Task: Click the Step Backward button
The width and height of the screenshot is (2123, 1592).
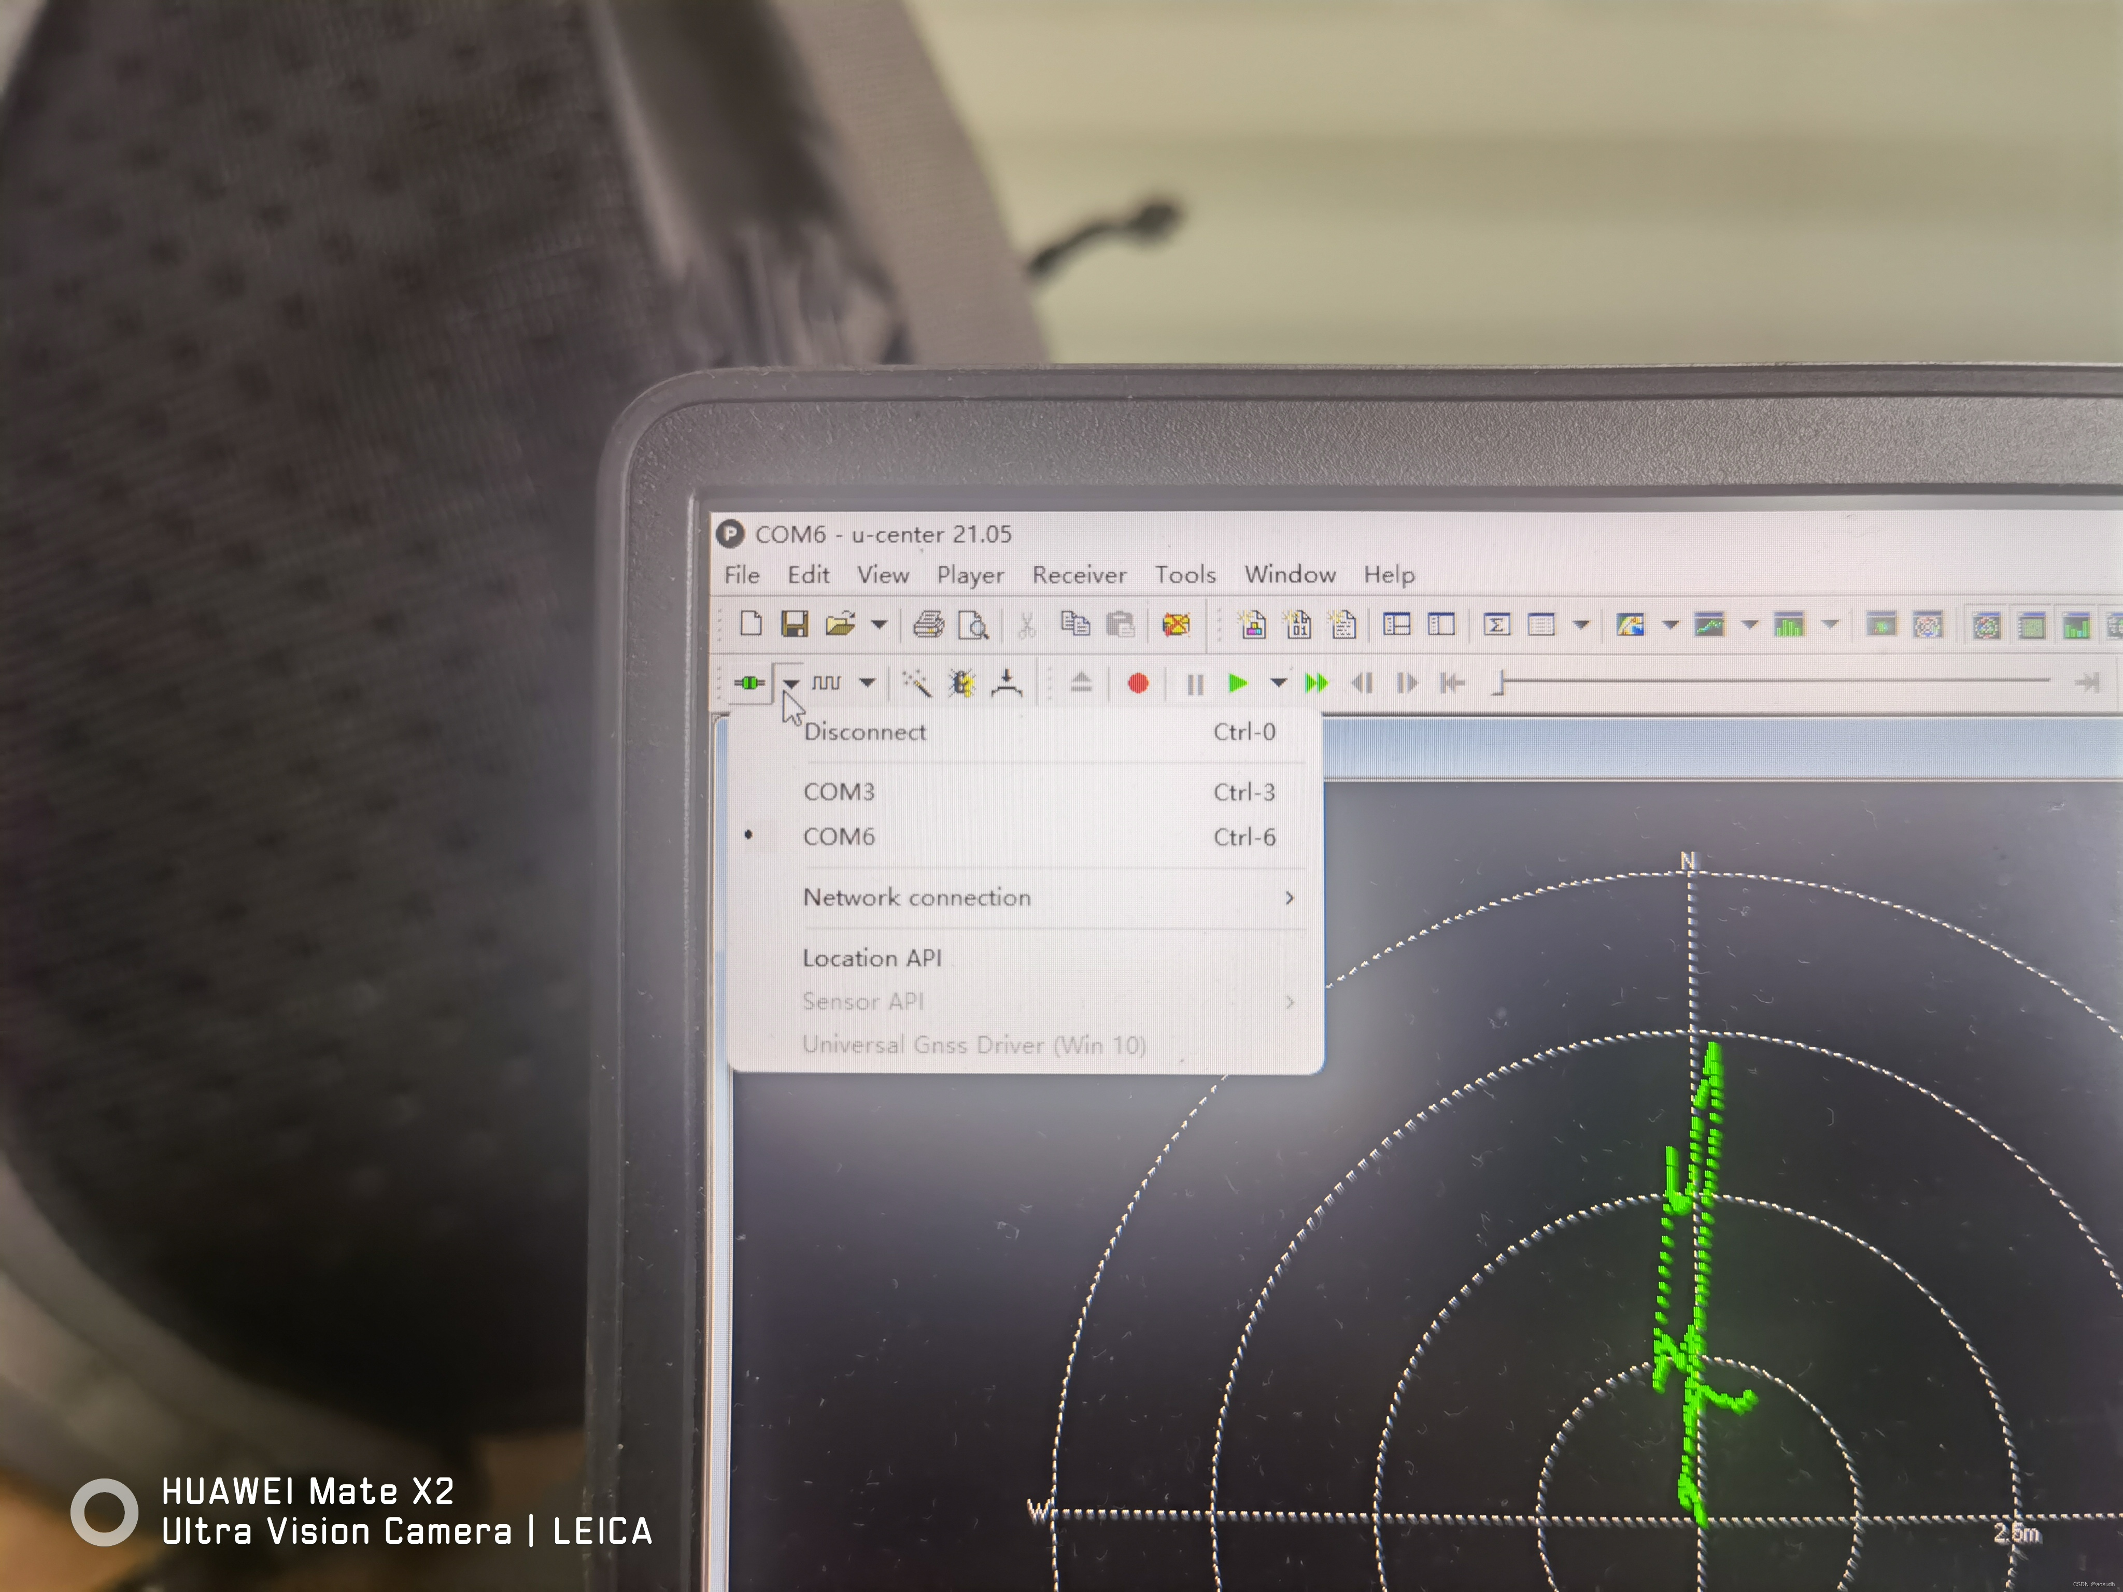Action: 1362,683
